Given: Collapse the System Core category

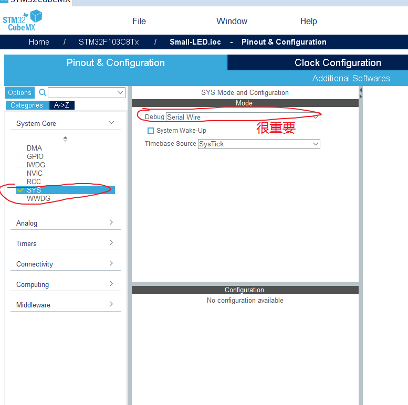Looking at the screenshot, I should (x=66, y=123).
